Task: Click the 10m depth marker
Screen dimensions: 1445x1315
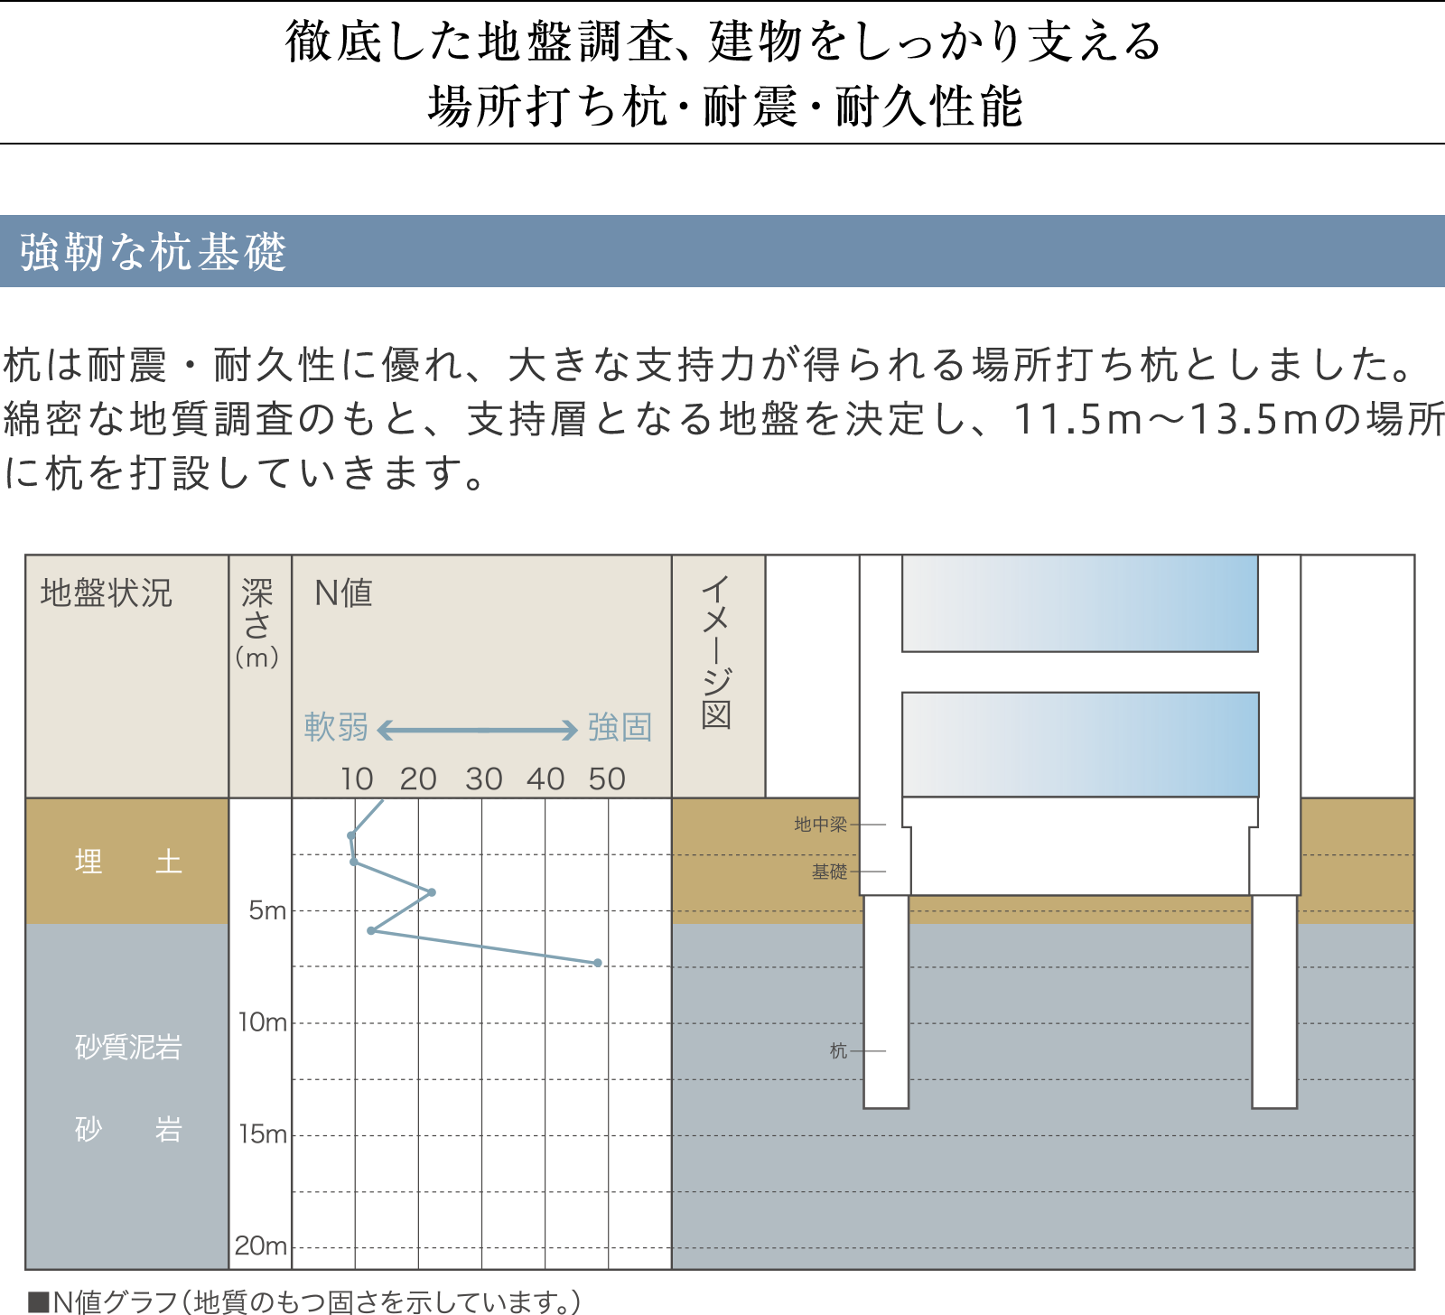Action: 262,1022
